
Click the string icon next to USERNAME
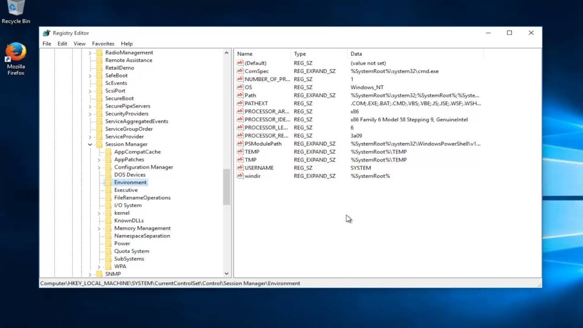240,168
